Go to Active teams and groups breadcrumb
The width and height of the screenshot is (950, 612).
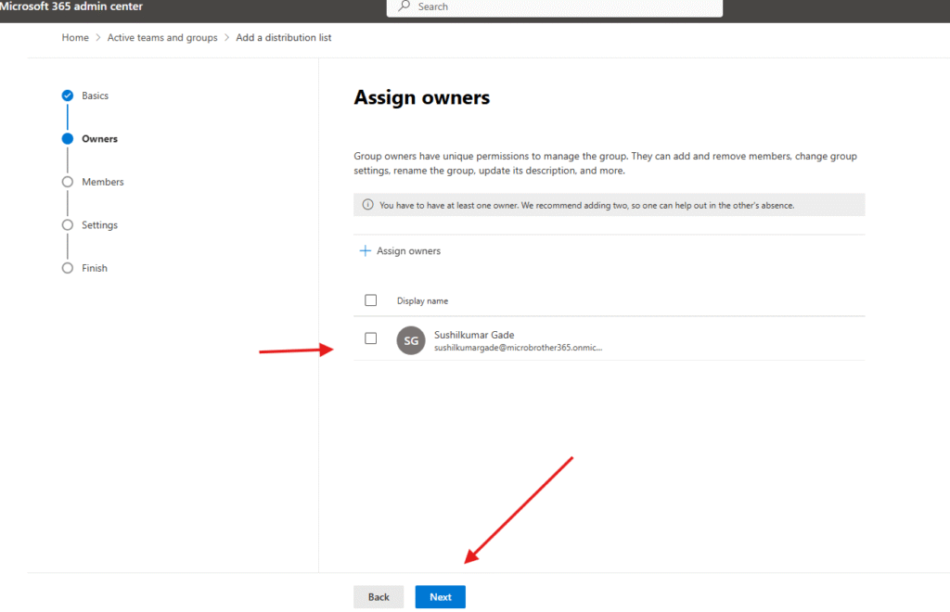click(x=162, y=38)
